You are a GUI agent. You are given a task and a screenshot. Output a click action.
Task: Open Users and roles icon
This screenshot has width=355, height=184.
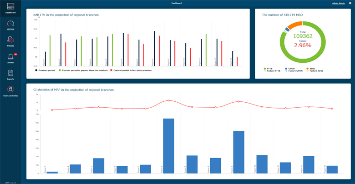click(x=10, y=90)
